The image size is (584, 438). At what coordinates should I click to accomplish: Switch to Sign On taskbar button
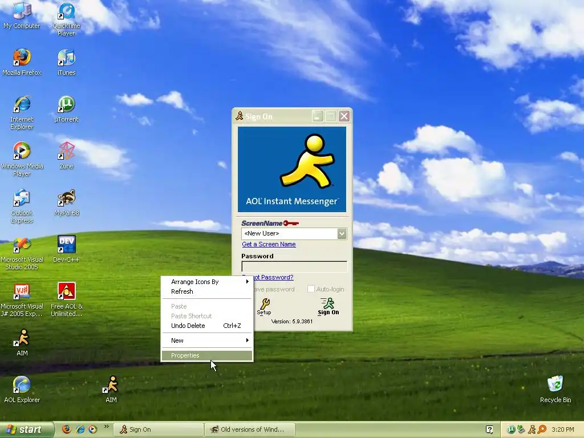[159, 429]
